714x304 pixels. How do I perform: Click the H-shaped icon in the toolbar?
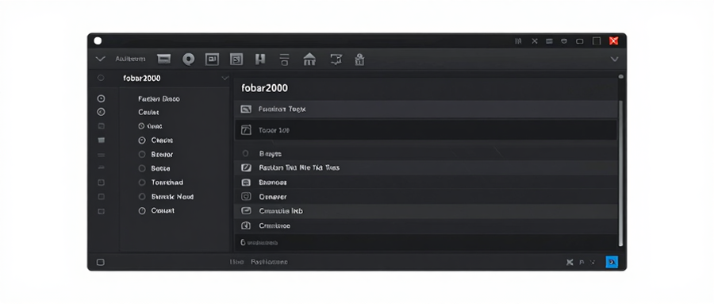(x=260, y=59)
